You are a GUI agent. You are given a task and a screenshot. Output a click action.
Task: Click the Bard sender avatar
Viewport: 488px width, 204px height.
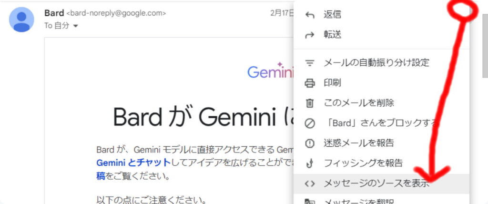click(x=21, y=20)
